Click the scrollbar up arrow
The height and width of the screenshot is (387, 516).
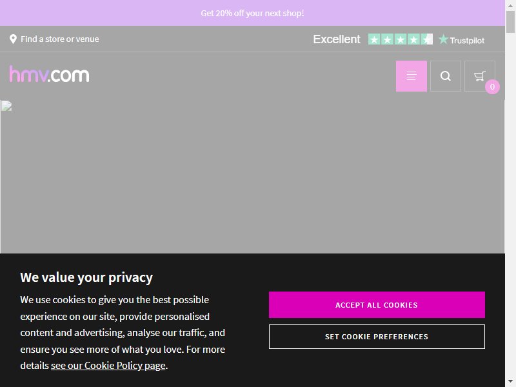pyautogui.click(x=510, y=5)
